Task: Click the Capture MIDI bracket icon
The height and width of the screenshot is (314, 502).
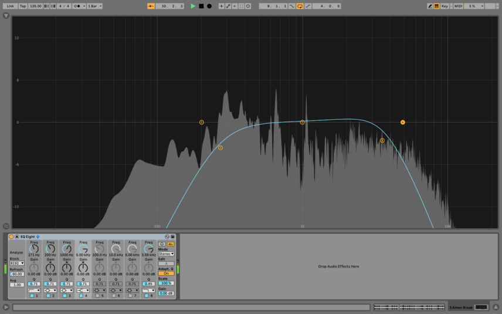Action: coord(242,6)
